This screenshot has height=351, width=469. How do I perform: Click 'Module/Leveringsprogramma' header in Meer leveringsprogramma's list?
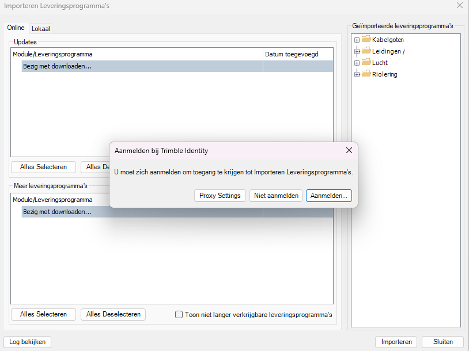pos(61,200)
